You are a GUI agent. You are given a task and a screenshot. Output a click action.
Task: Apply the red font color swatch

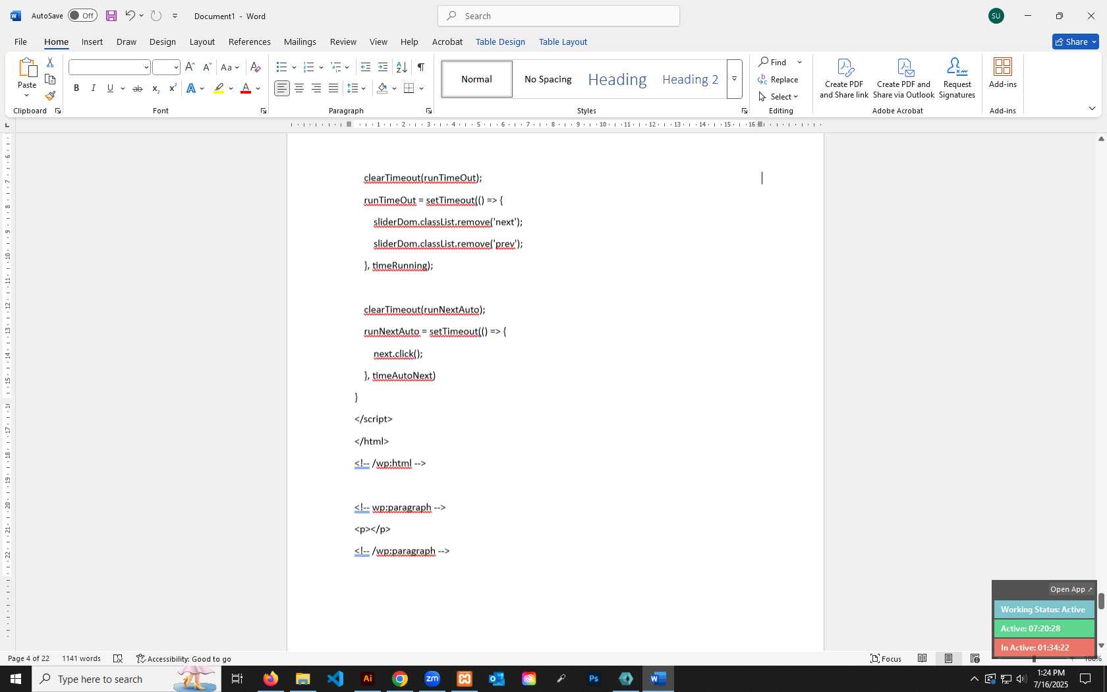pyautogui.click(x=246, y=88)
